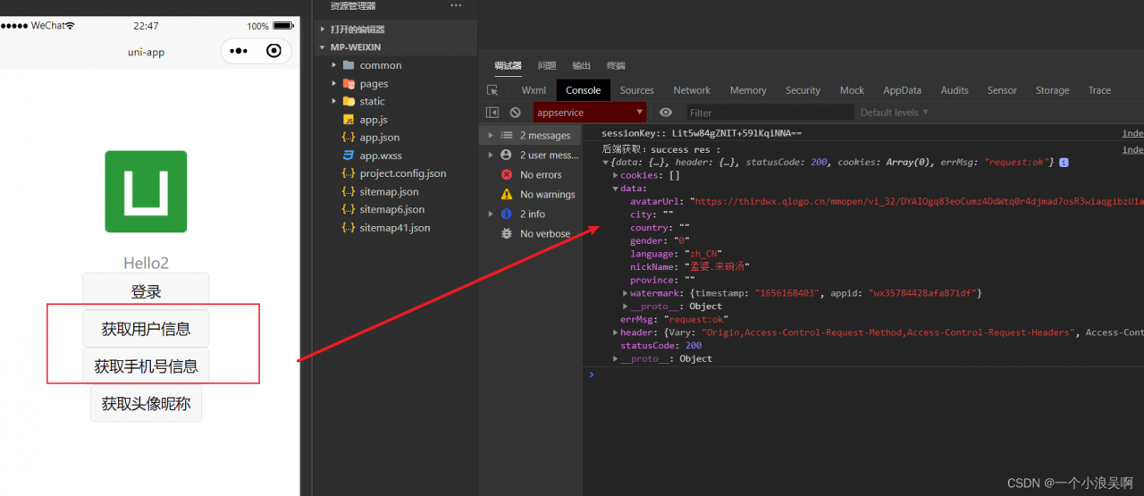This screenshot has height=496, width=1144.
Task: Open the appservice context dropdown
Action: (x=590, y=113)
